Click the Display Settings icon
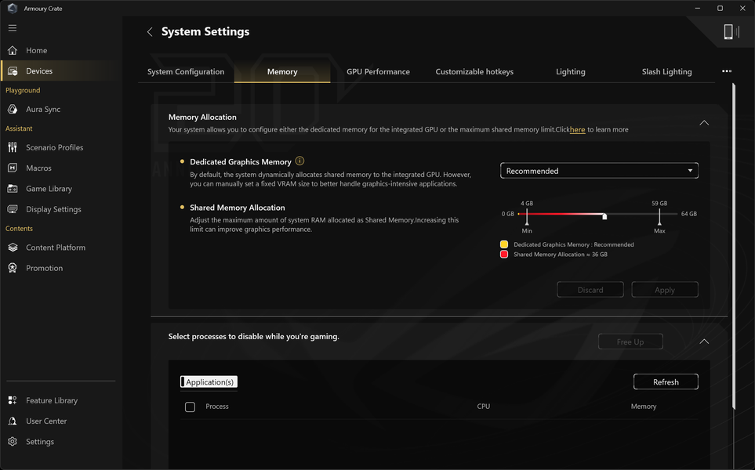Viewport: 755px width, 470px height. [x=13, y=209]
